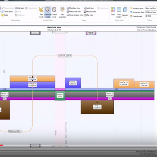Viewport: 157px width, 157px height.
Task: Expand the Reports dropdown
Action: click(x=125, y=12)
